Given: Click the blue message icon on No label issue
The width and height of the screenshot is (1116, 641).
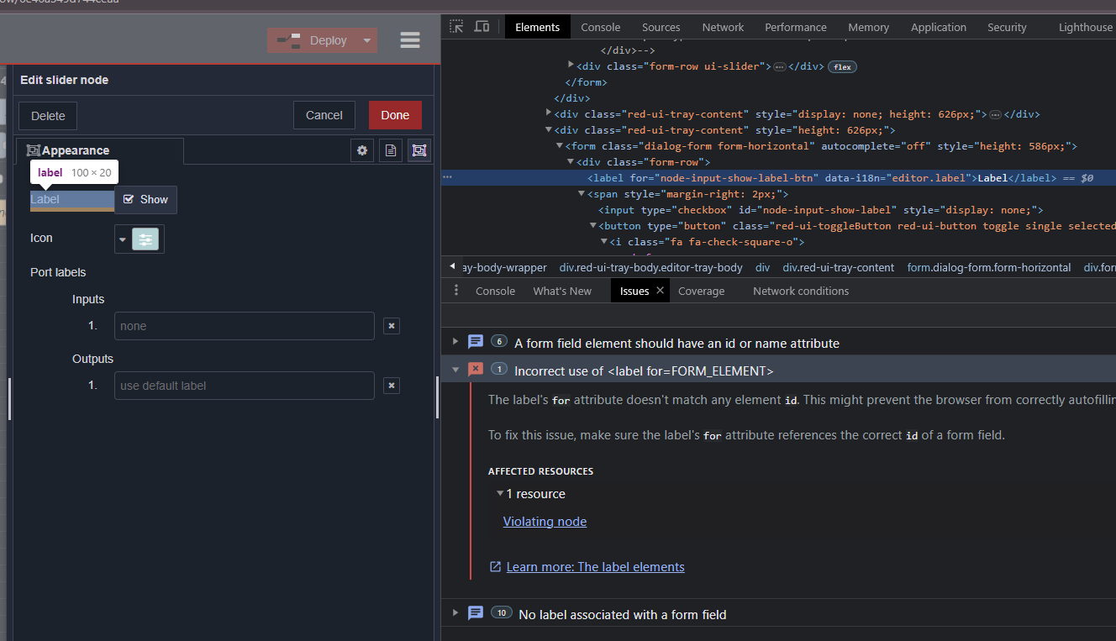Looking at the screenshot, I should point(476,613).
